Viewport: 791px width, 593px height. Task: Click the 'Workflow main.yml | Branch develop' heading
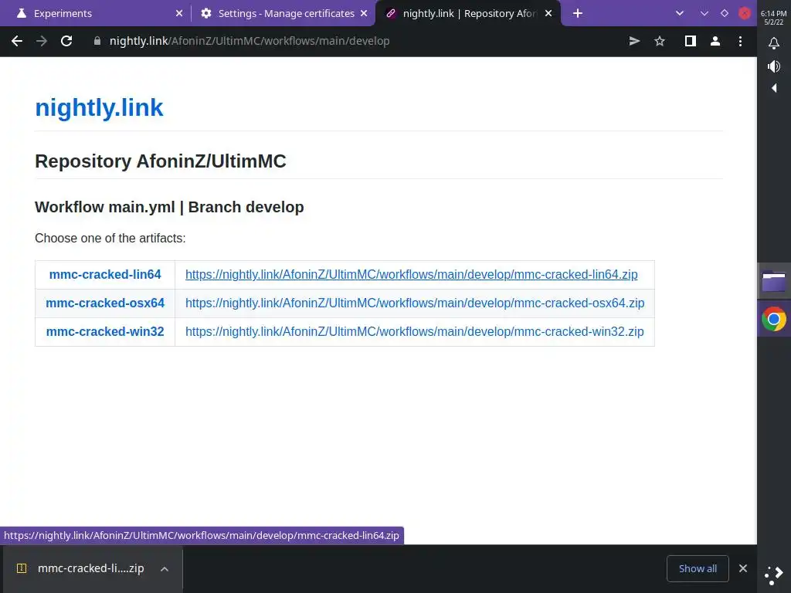pos(169,207)
